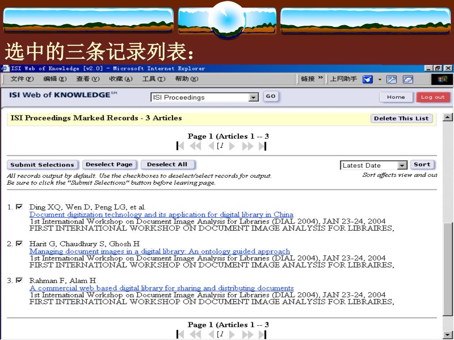
Task: Click the top double-right fast-forward pager icon
Action: click(x=248, y=146)
